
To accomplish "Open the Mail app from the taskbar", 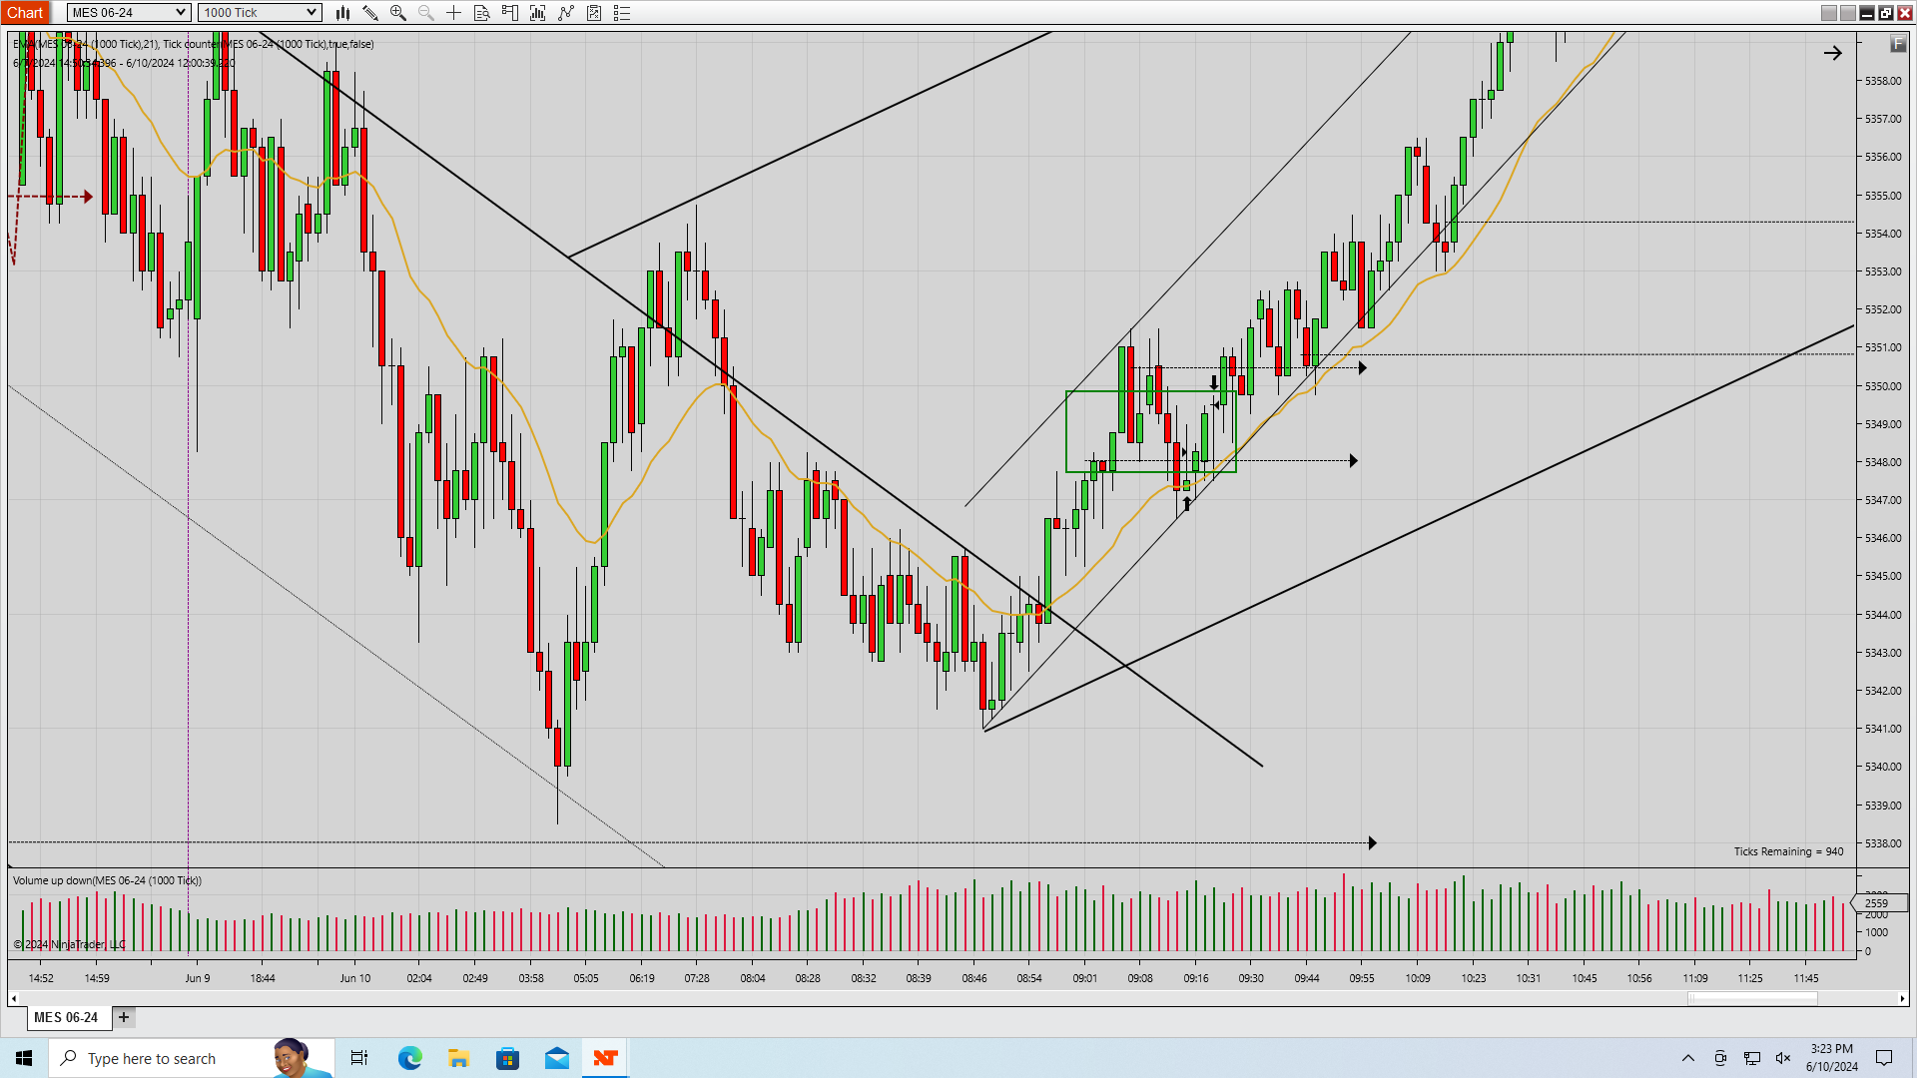I will pos(556,1058).
